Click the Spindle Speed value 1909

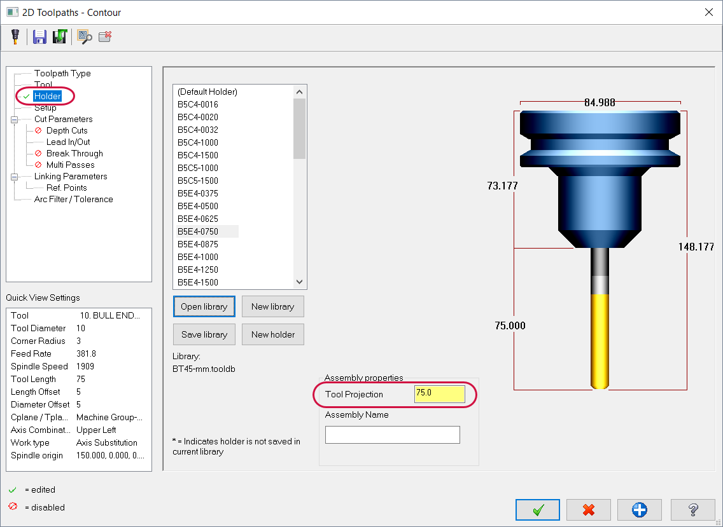[x=85, y=366]
